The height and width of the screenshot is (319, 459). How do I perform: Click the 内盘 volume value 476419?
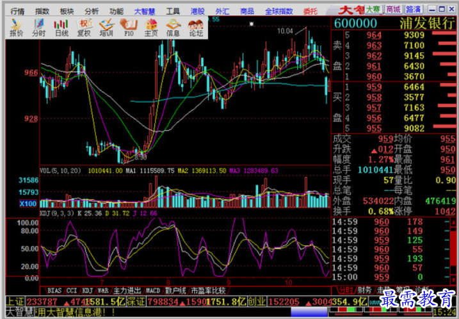pyautogui.click(x=440, y=201)
